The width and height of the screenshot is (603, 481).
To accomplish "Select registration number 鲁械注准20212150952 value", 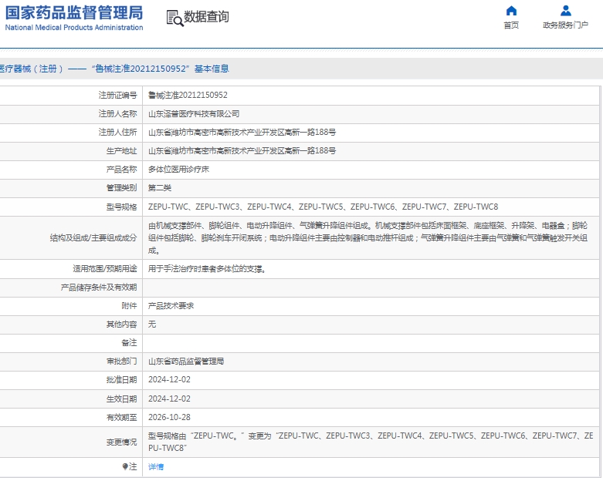I will point(188,96).
